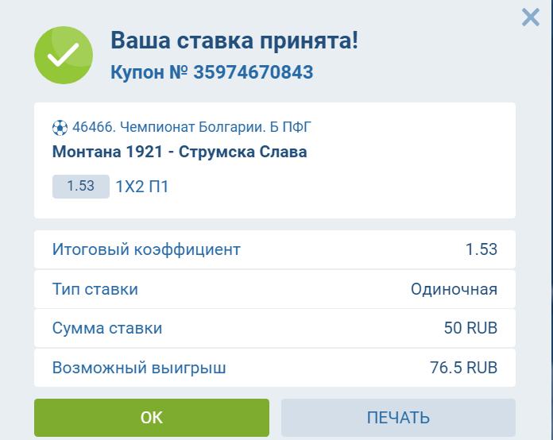Click the 50 RUB stake amount

pos(470,328)
